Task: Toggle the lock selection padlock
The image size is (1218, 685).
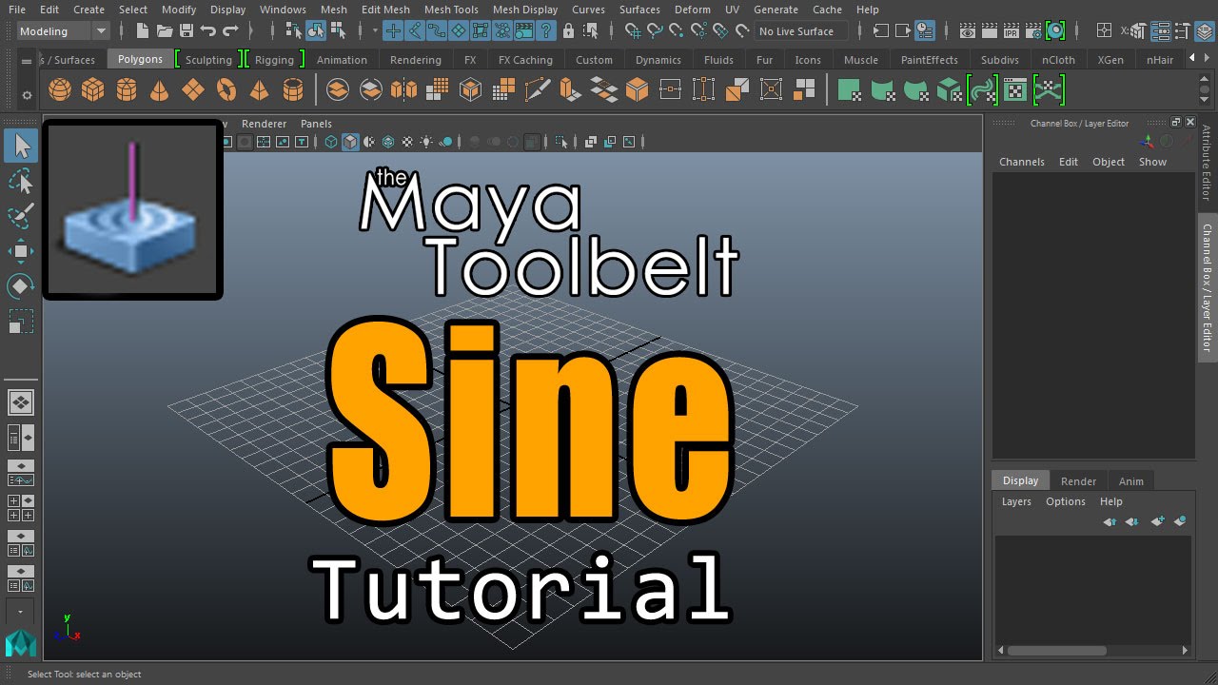Action: click(569, 31)
